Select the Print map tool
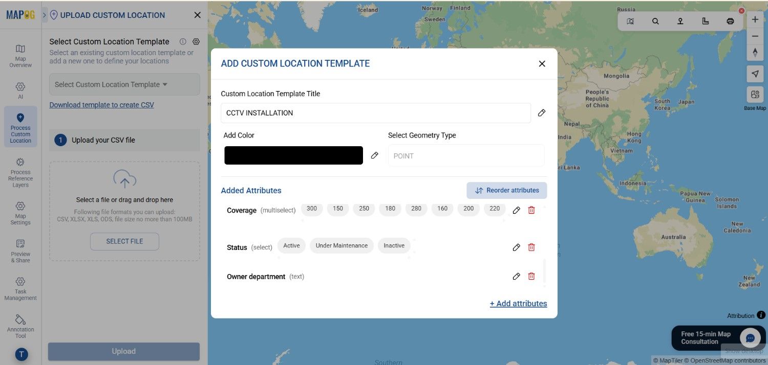Screen dimensions: 768x365 click(730, 21)
